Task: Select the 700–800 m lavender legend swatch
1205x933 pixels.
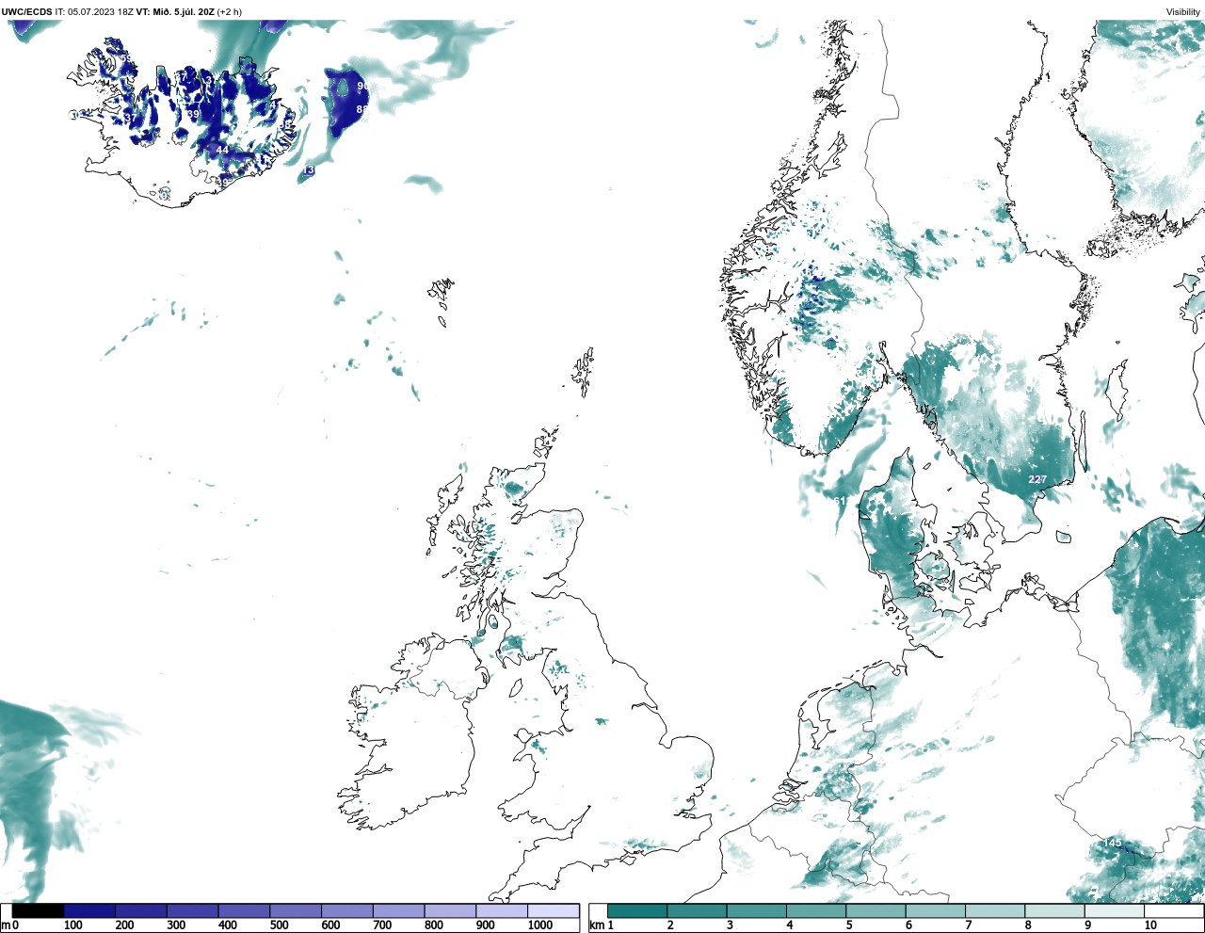Action: [398, 910]
